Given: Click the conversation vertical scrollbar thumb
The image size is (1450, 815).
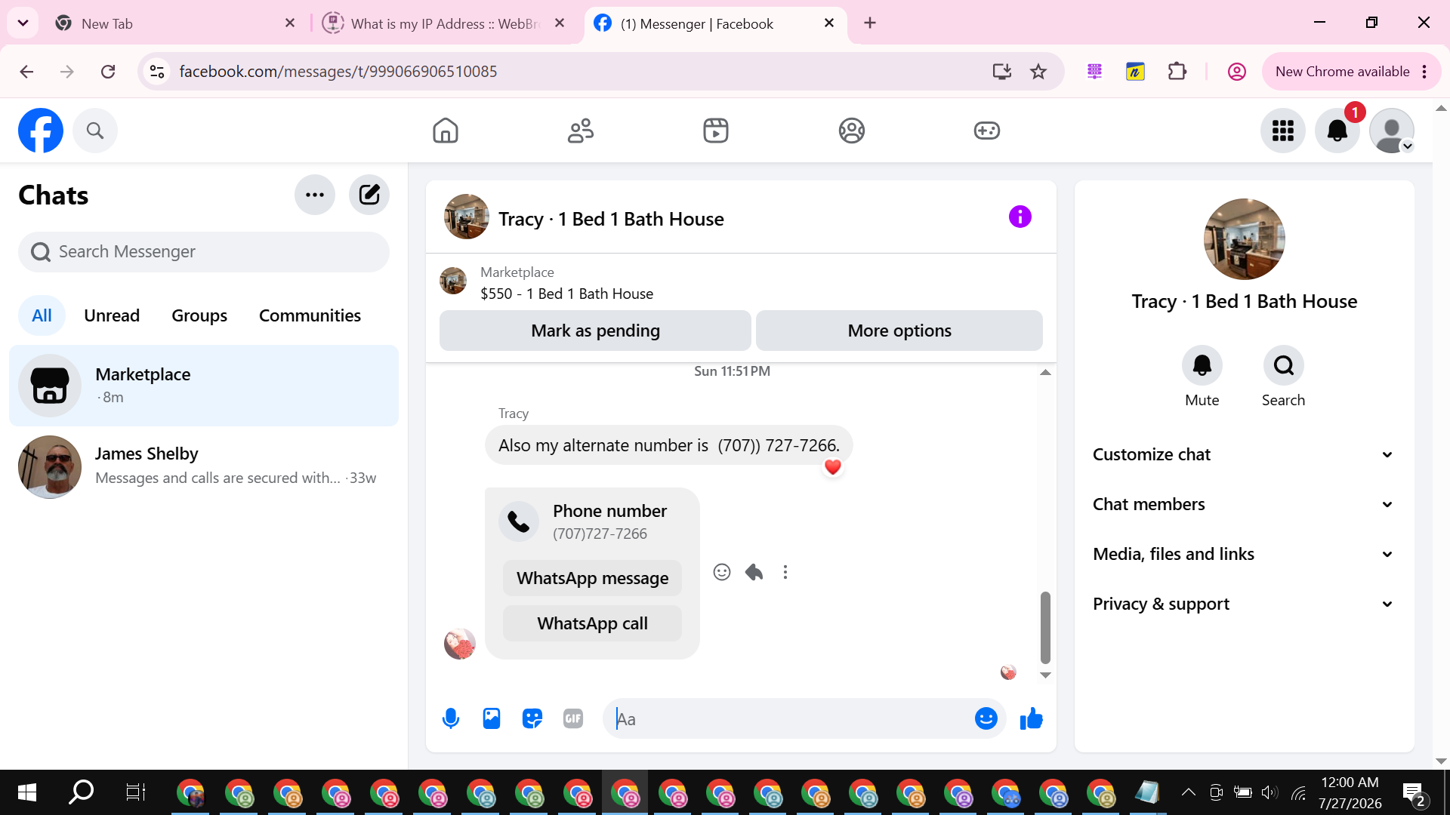Looking at the screenshot, I should (x=1045, y=627).
